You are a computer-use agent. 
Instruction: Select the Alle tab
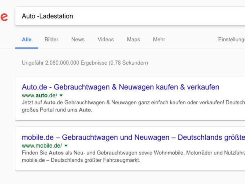coord(27,39)
